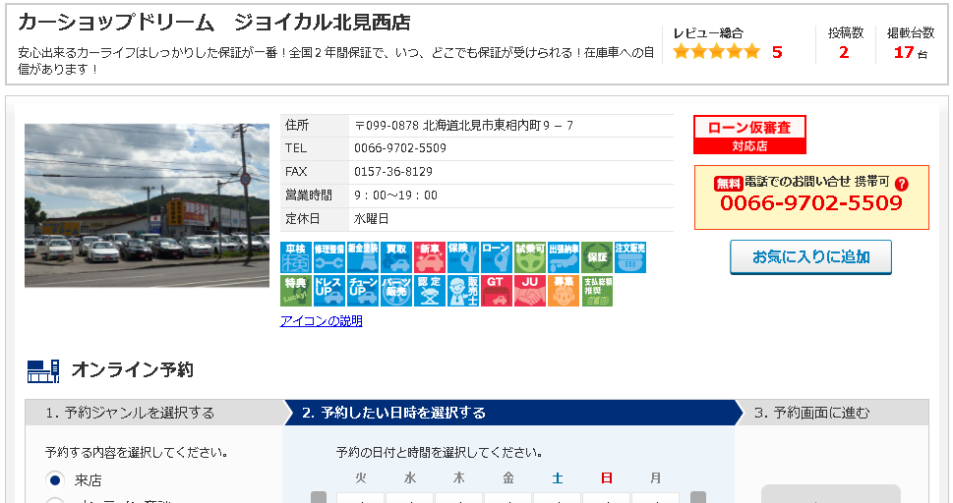This screenshot has width=953, height=503.
Task: Click the お気に入りに追加 button
Action: tap(810, 257)
